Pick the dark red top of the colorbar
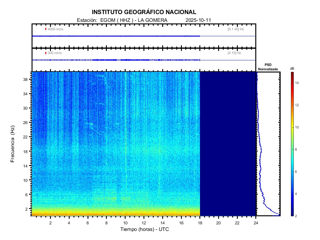Image resolution: width=320 pixels, height=240 pixels. (x=292, y=74)
